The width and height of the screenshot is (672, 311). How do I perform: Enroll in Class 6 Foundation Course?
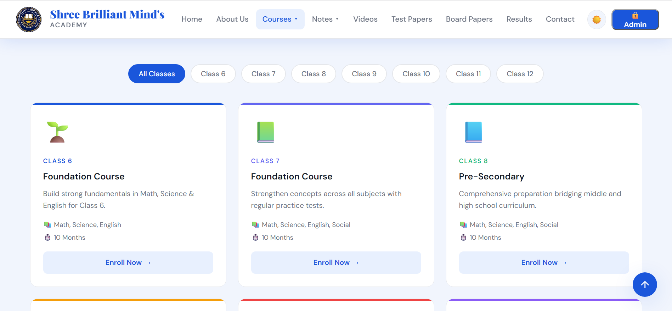pyautogui.click(x=128, y=262)
